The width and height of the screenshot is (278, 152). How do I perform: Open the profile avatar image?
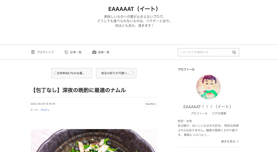(x=208, y=87)
